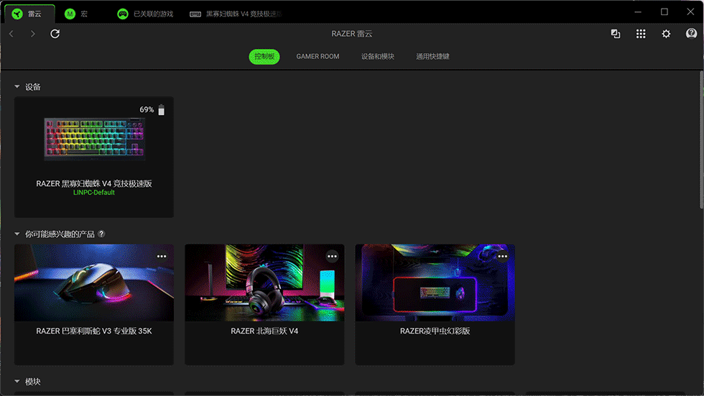Click the gamepad icon for linked games
This screenshot has width=704, height=396.
click(x=123, y=14)
